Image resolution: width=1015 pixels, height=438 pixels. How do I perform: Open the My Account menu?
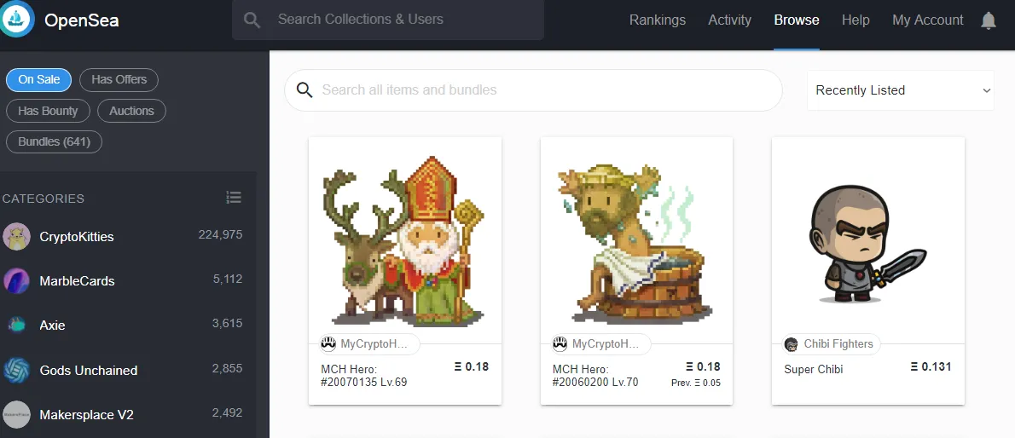(928, 20)
